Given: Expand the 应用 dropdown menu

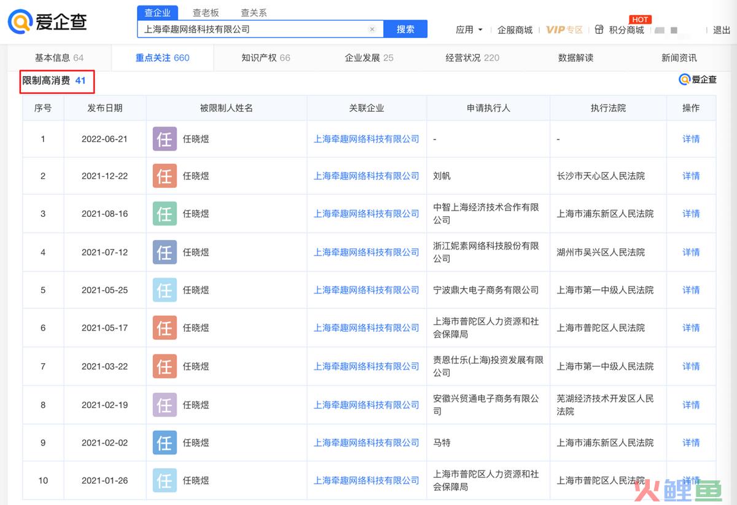Looking at the screenshot, I should 469,29.
